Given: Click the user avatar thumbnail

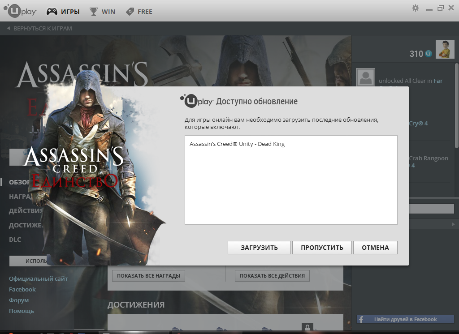Looking at the screenshot, I should (x=445, y=49).
